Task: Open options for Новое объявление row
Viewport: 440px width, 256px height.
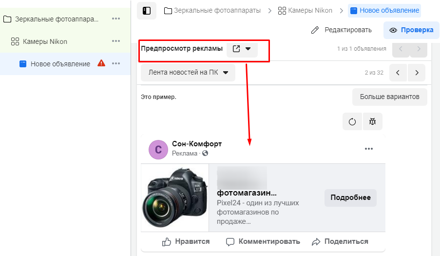Action: pos(116,63)
